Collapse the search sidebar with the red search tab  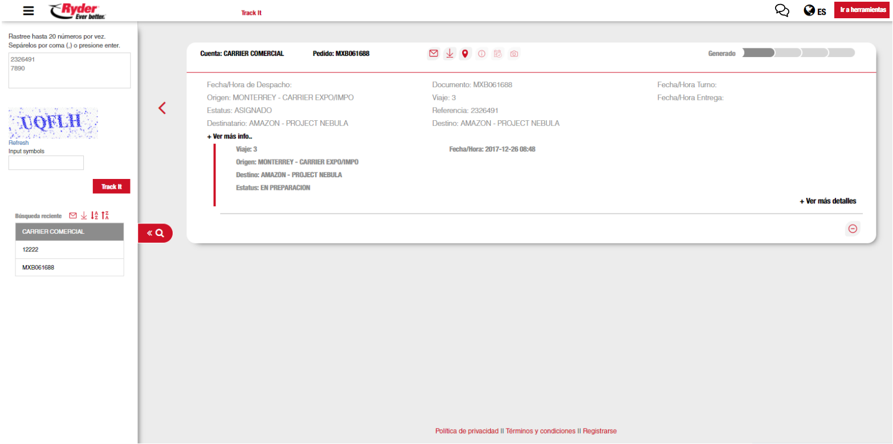(x=155, y=233)
